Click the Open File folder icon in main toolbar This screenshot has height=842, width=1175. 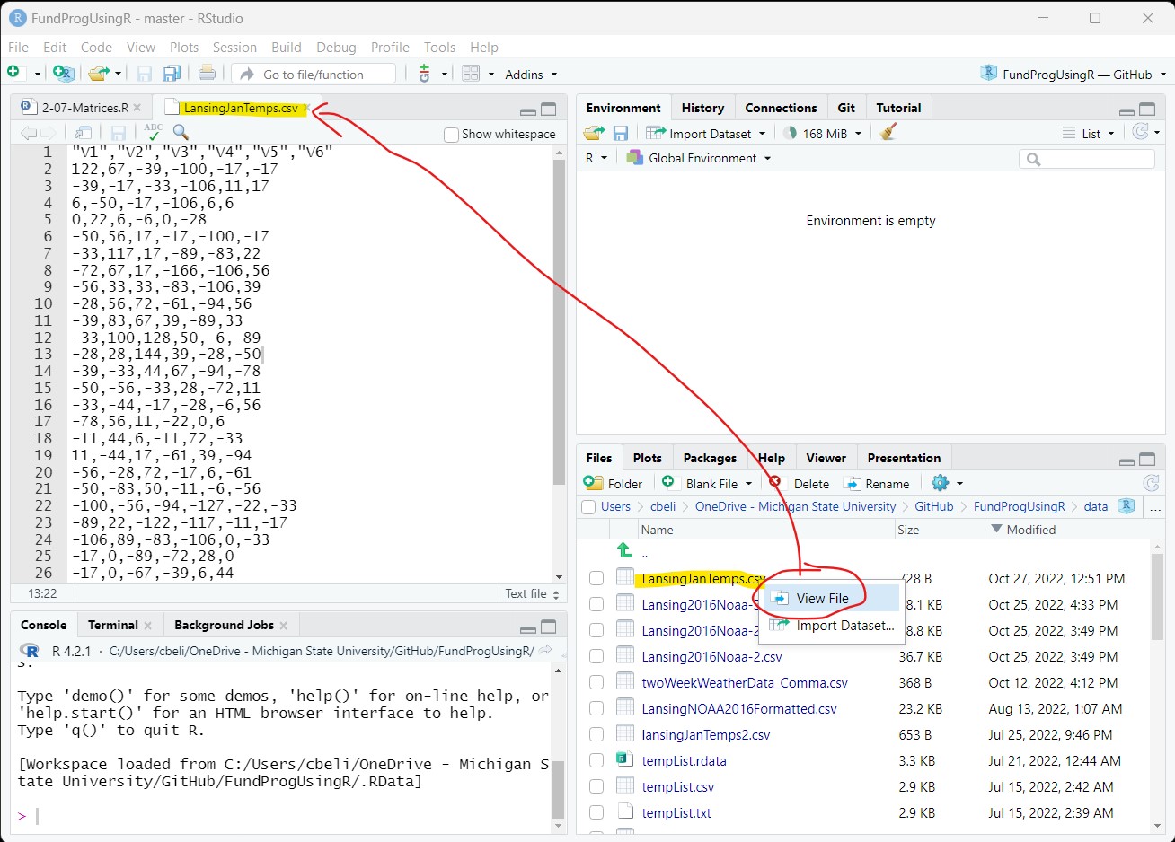point(99,74)
